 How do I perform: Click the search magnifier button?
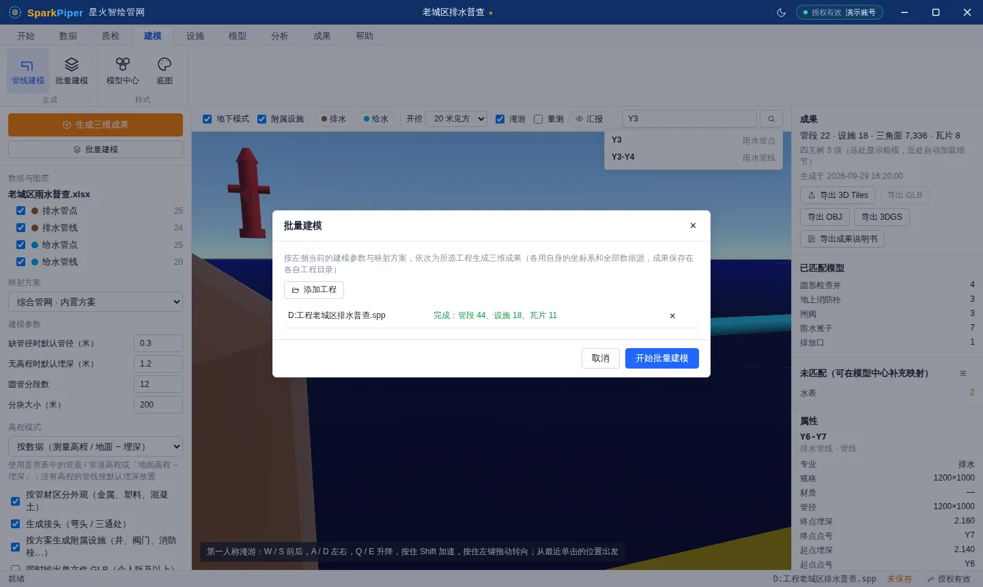click(x=771, y=119)
